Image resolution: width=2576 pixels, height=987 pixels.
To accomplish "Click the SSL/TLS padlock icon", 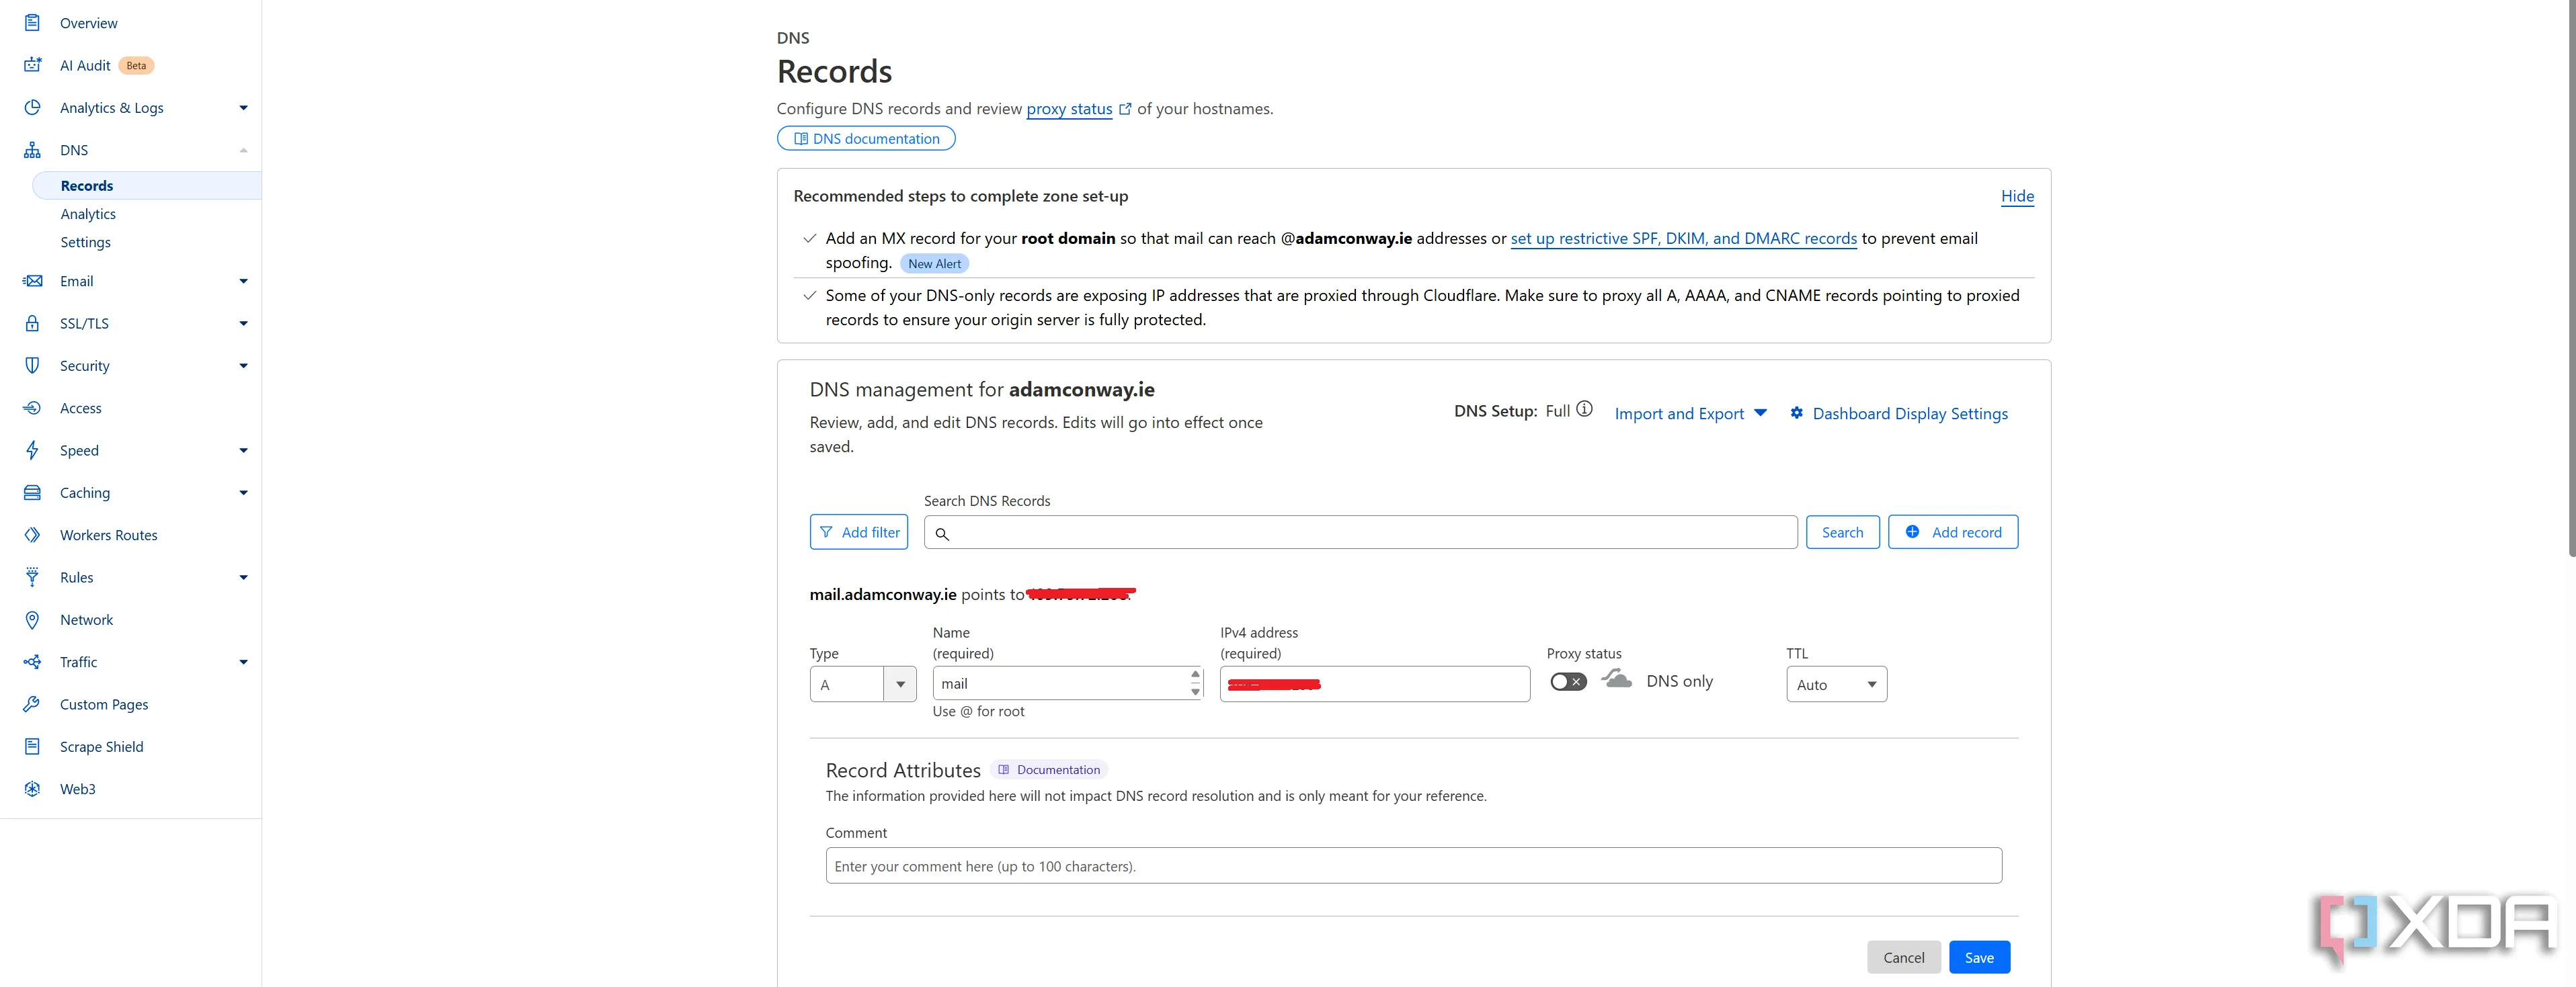I will coord(32,323).
